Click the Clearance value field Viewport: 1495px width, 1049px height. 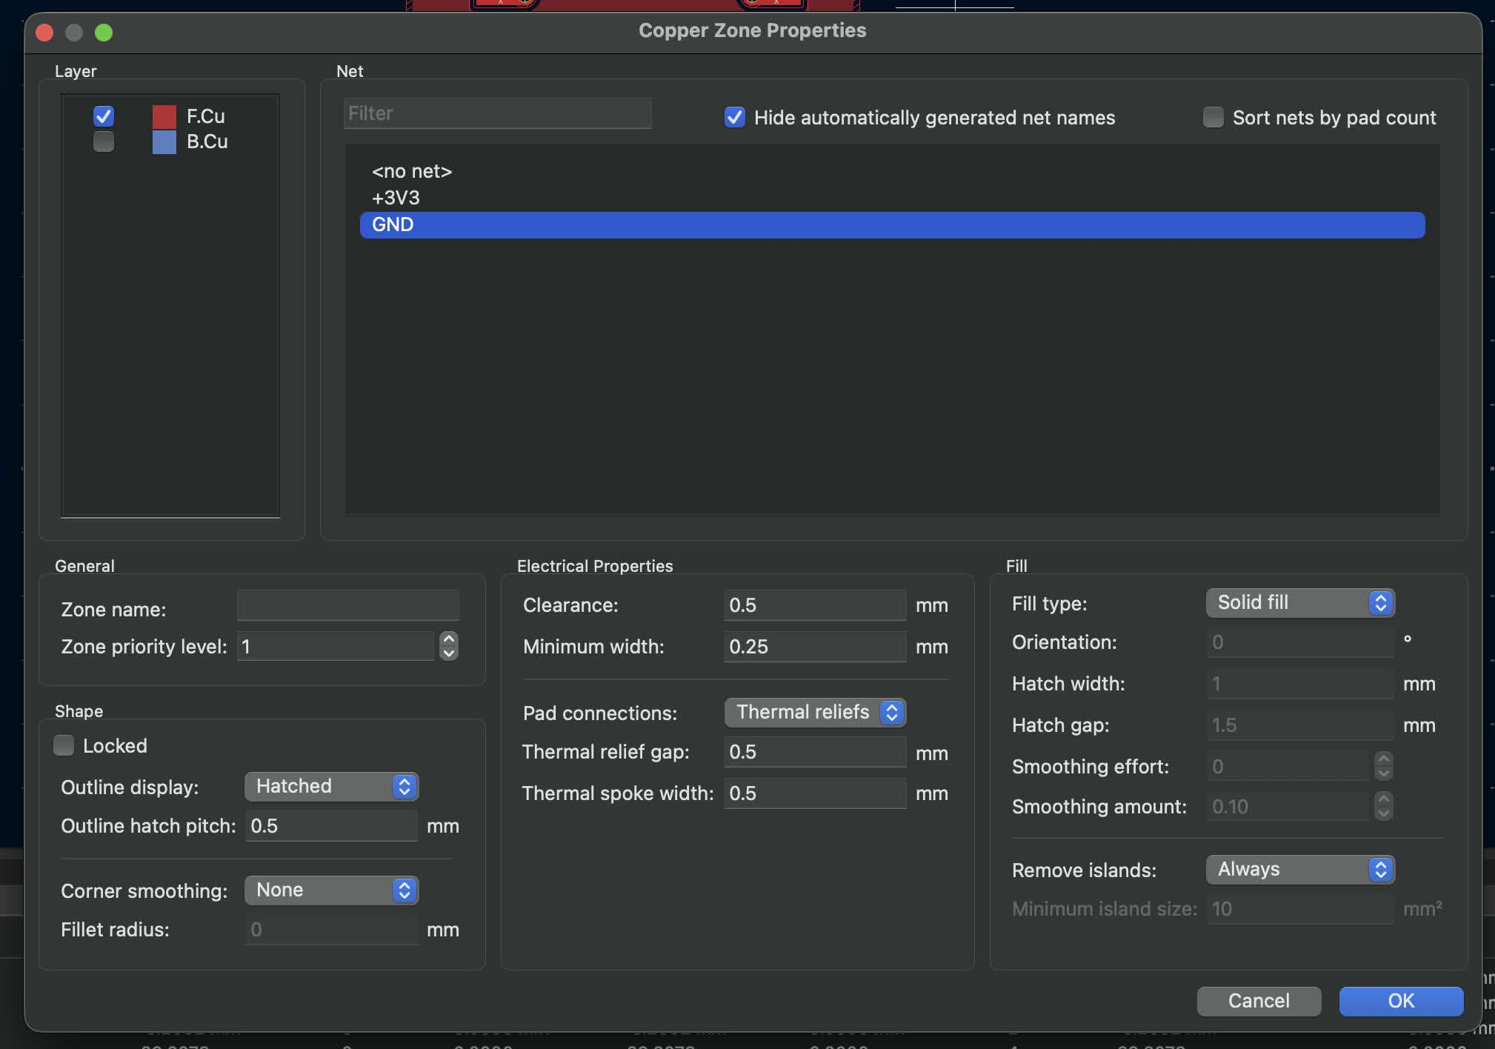pos(813,605)
